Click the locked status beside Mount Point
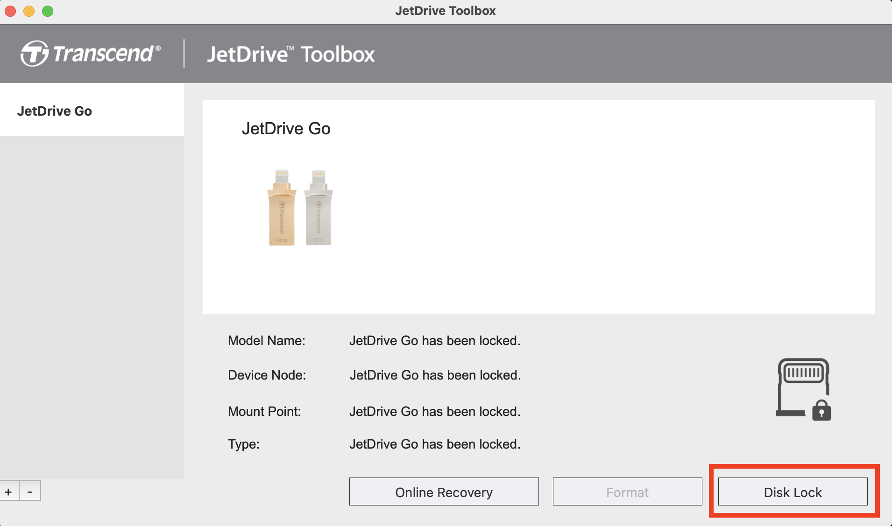 [434, 411]
